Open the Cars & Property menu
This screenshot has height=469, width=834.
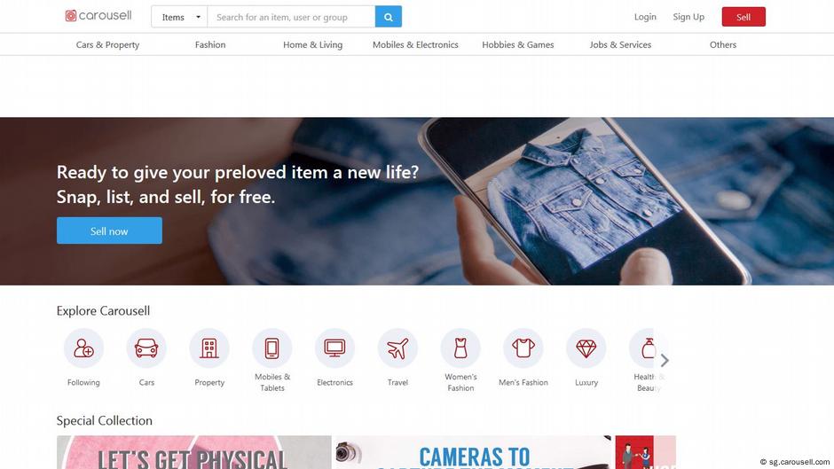(x=107, y=44)
